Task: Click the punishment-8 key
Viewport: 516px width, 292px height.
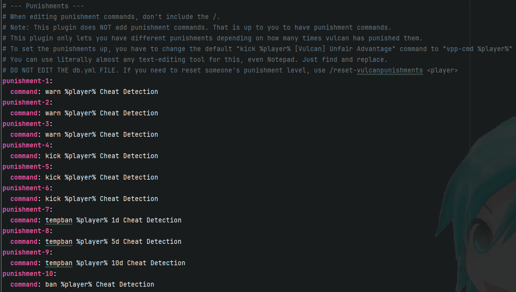Action: pos(26,231)
